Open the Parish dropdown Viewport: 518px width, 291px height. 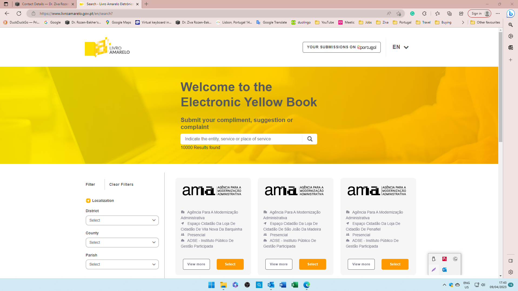122,264
